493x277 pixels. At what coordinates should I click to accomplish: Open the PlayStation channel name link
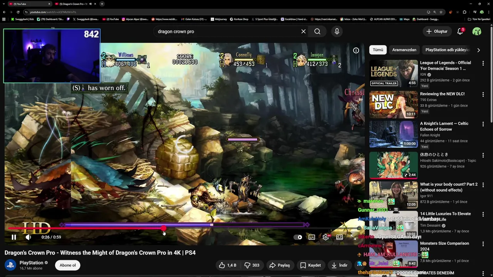coord(31,263)
